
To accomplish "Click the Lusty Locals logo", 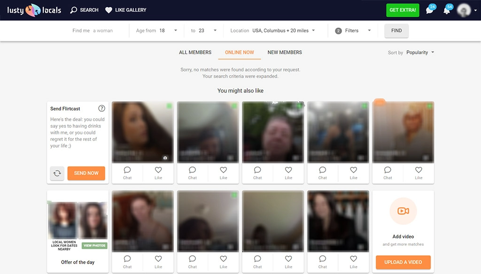I will [34, 10].
